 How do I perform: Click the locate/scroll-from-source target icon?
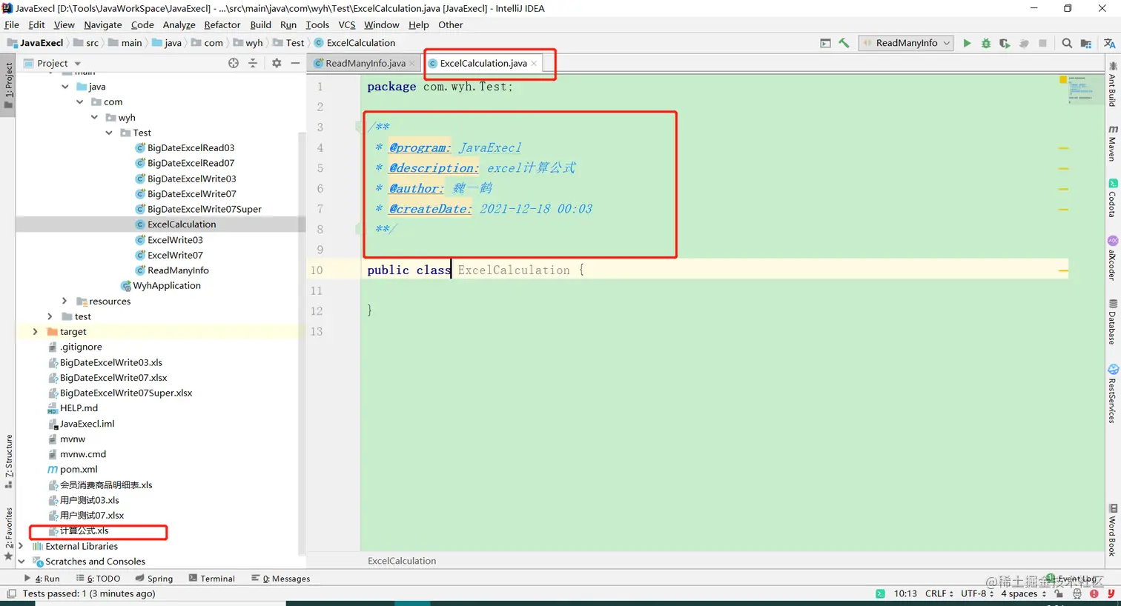(234, 63)
